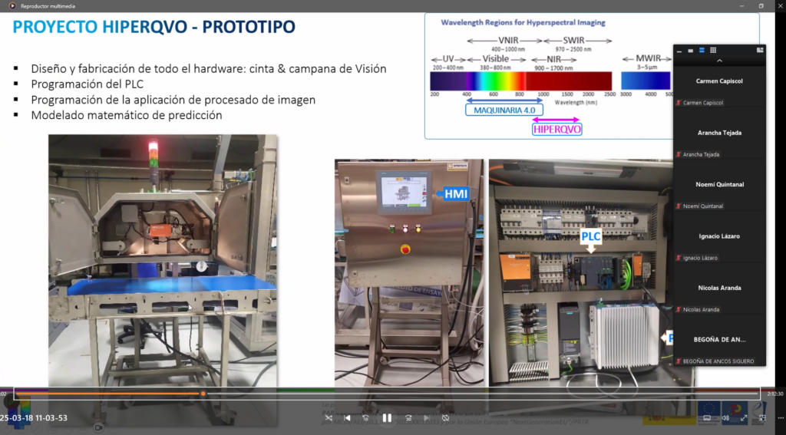Minimize the participant video panel
This screenshot has width=786, height=435.
click(680, 50)
